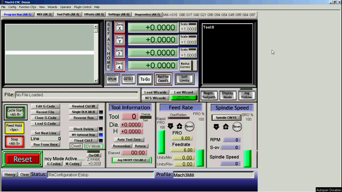
Task: Decrease feed rate override with down arrow
Action: [x=170, y=126]
